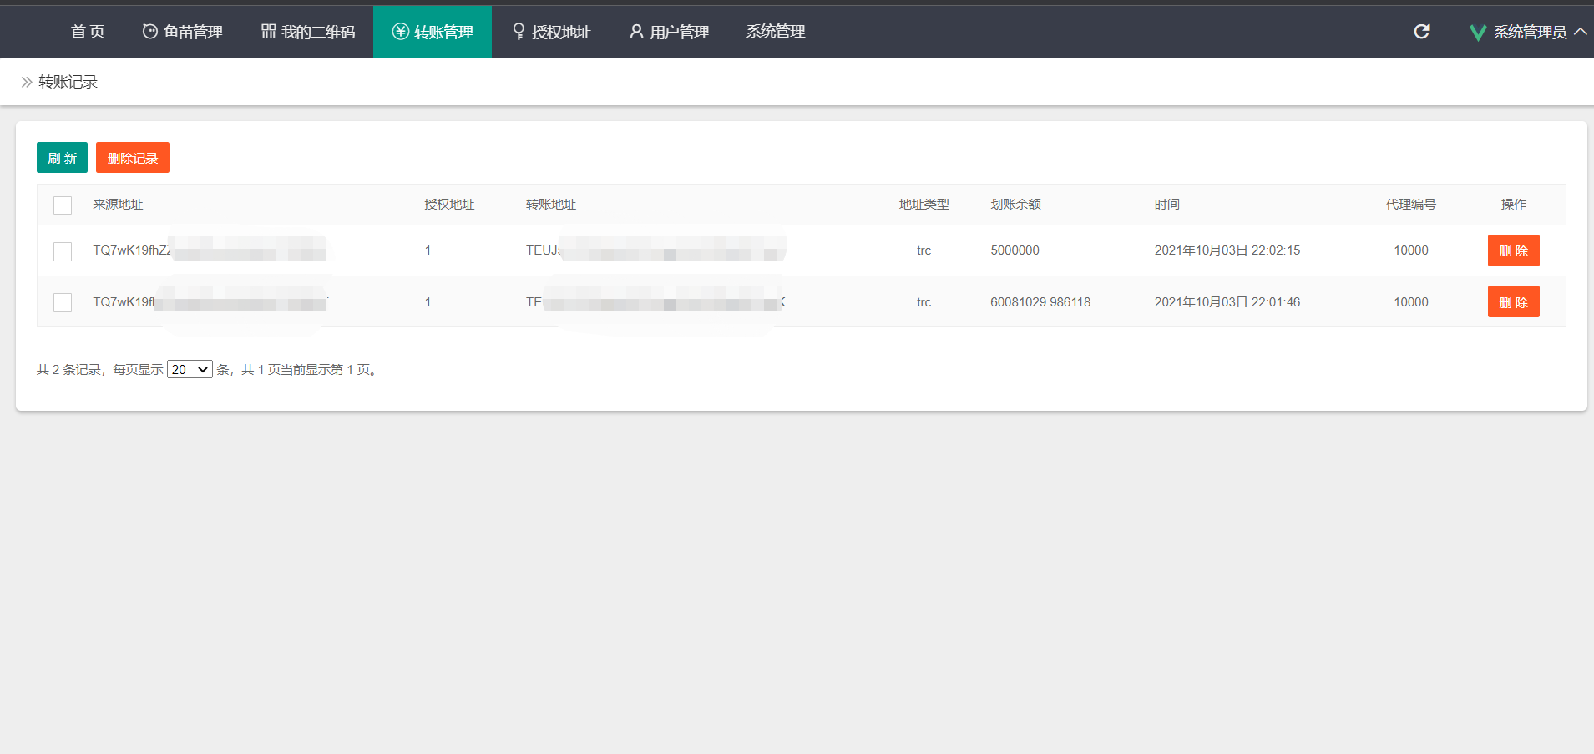
Task: Open the 鱼苗管理 menu item
Action: point(192,32)
